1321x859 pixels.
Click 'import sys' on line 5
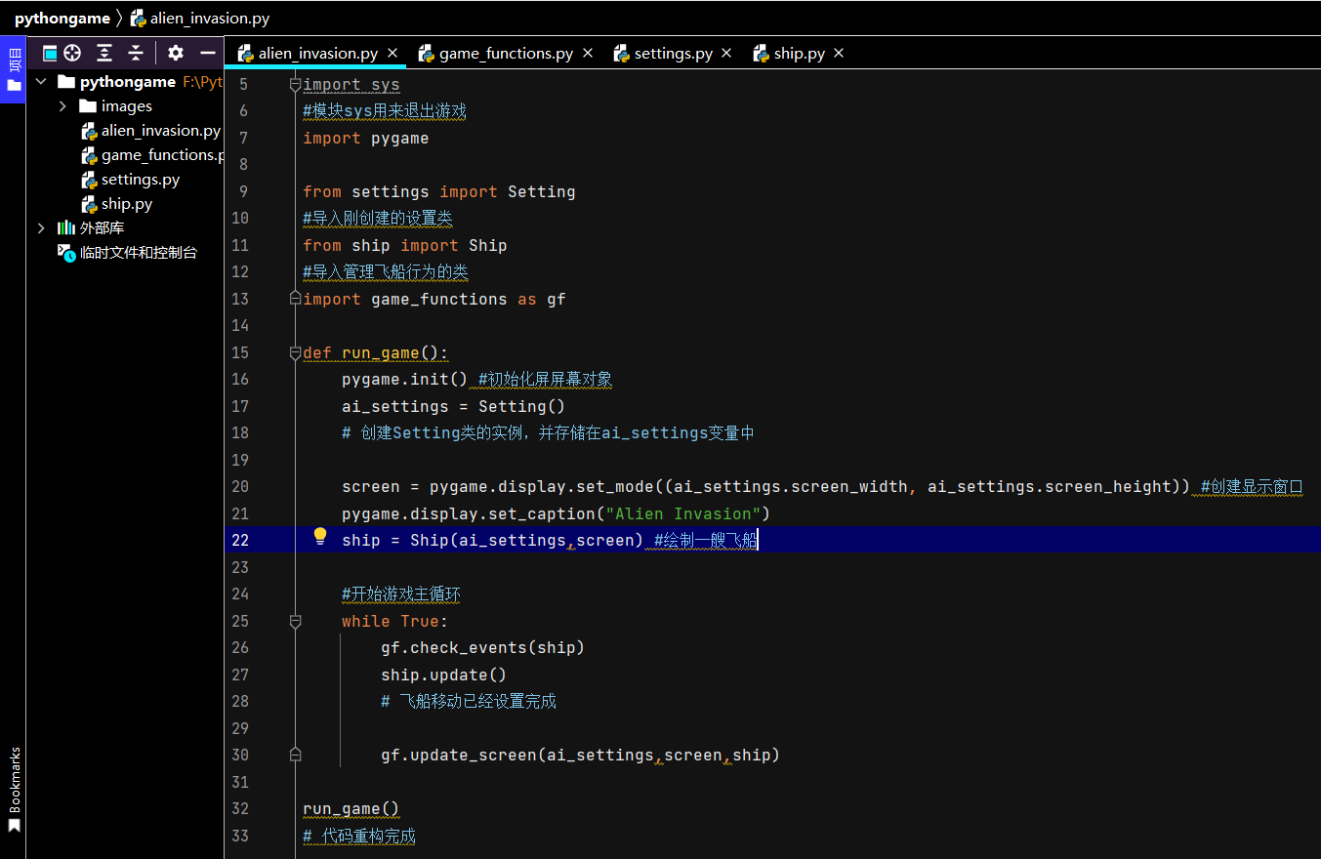pos(351,85)
